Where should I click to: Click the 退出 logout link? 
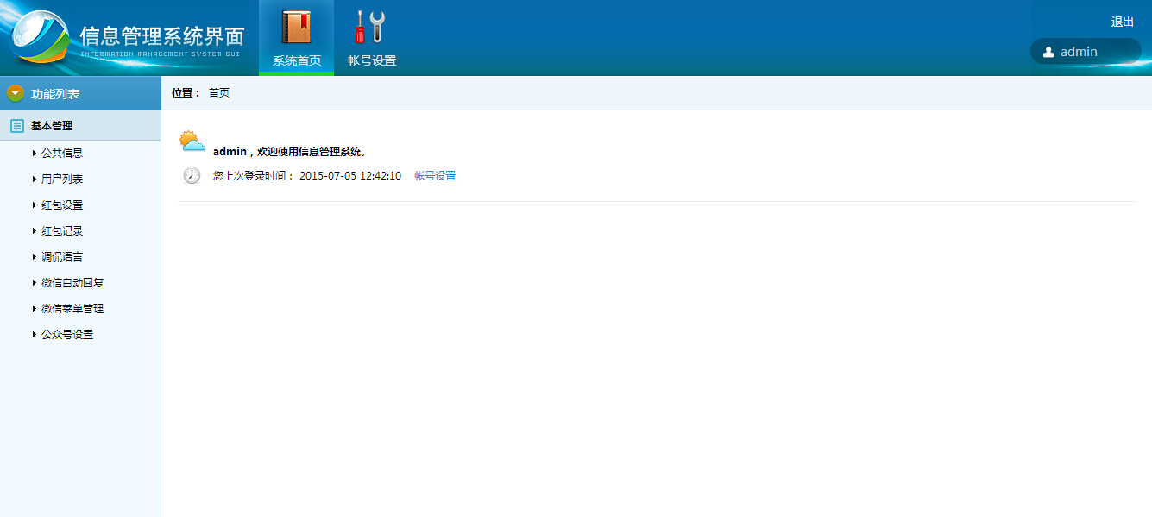[1123, 22]
